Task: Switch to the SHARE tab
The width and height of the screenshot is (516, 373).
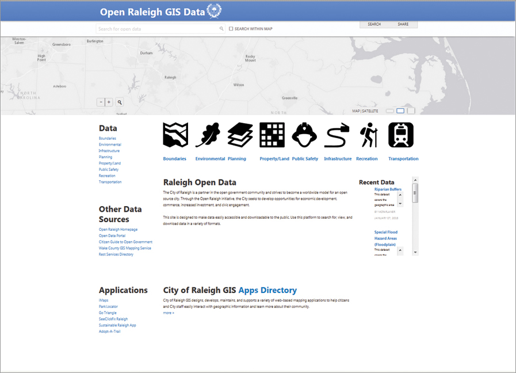Action: [x=403, y=24]
